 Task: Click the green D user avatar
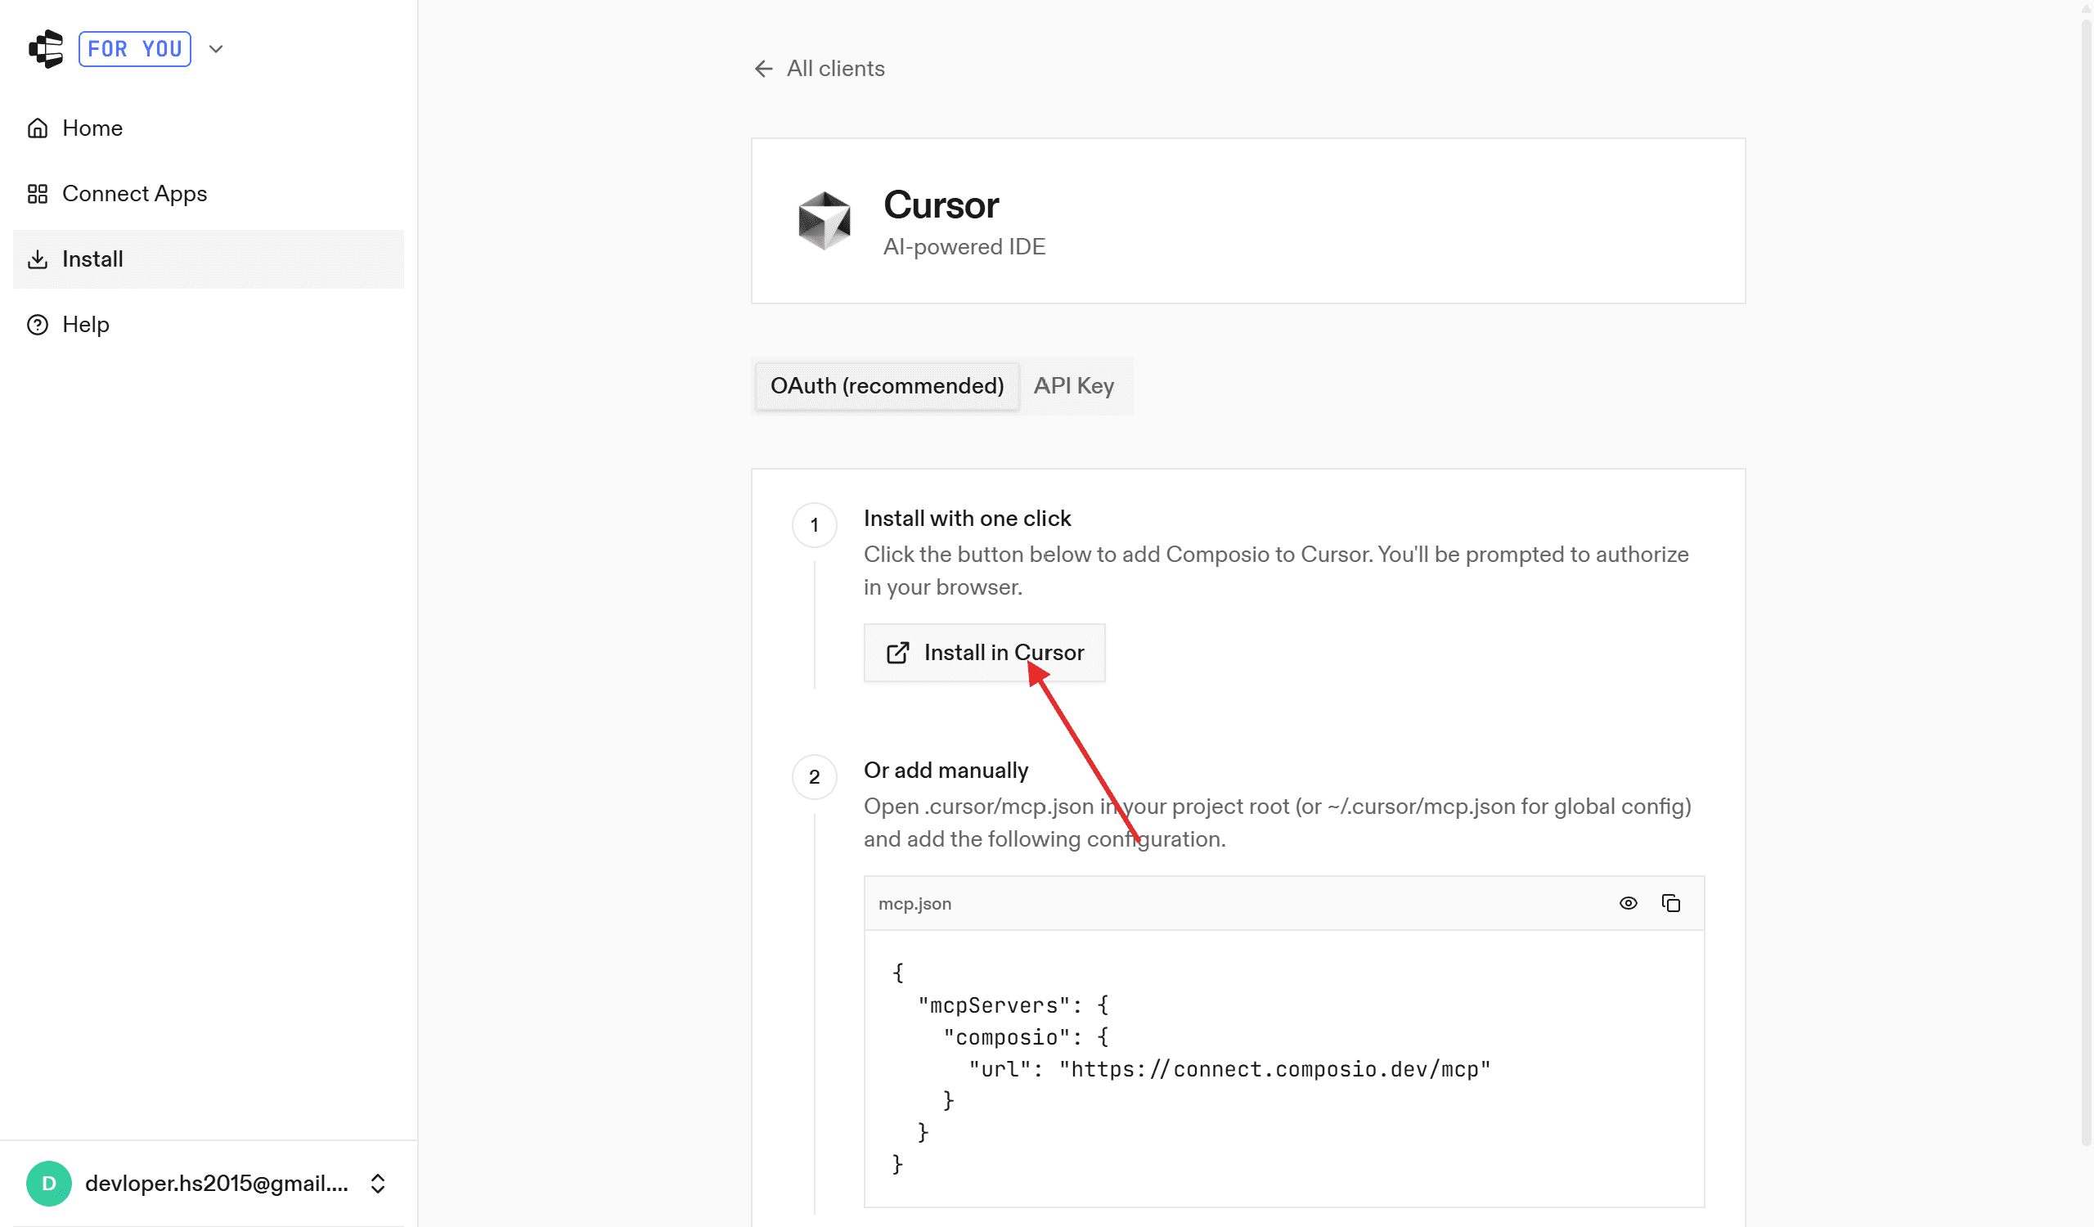49,1183
